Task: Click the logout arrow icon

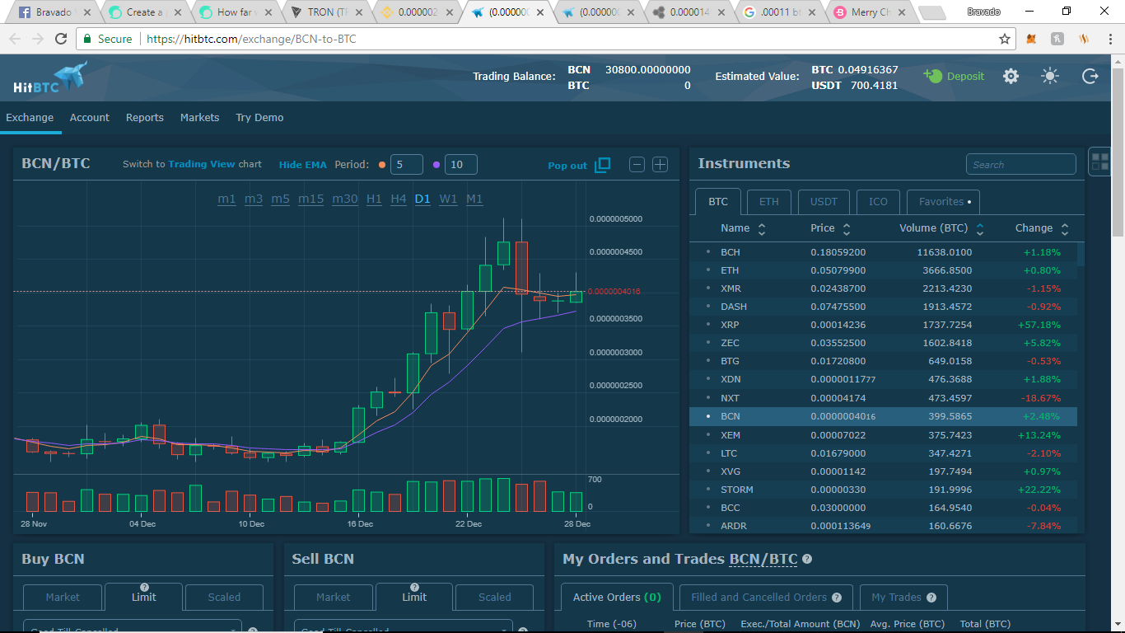Action: 1090,76
